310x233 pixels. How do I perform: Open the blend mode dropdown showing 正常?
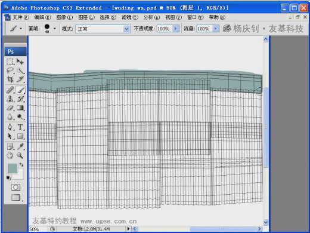coord(103,29)
